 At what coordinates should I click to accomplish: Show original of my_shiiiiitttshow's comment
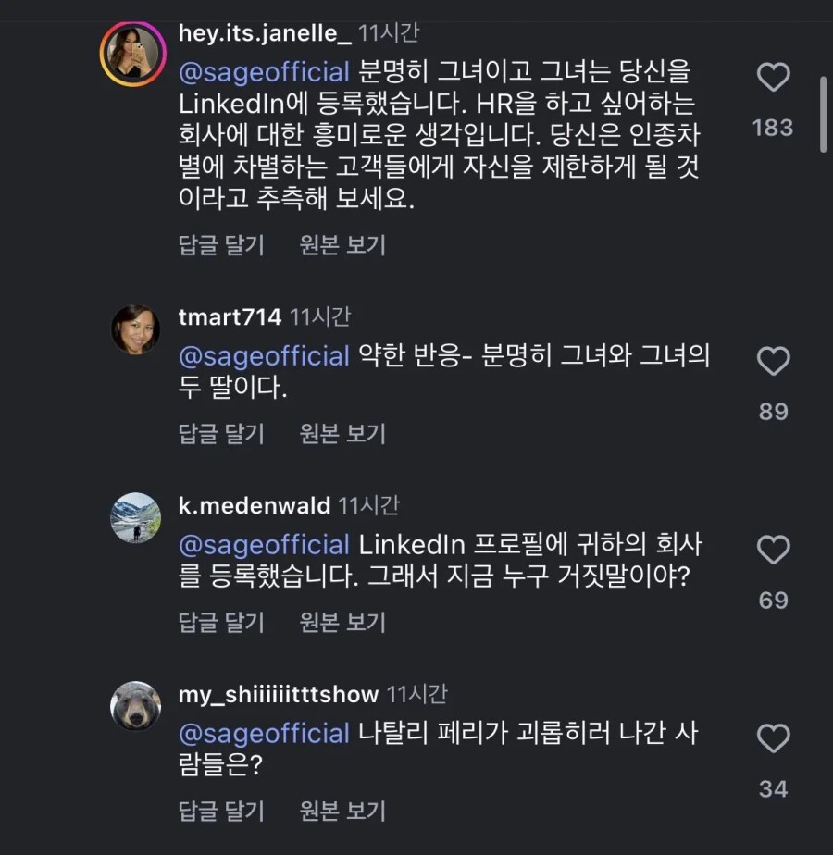click(342, 812)
